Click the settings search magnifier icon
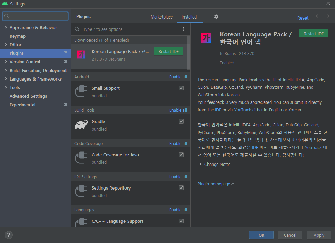Viewport: 335px width, 243px height. tap(7, 16)
